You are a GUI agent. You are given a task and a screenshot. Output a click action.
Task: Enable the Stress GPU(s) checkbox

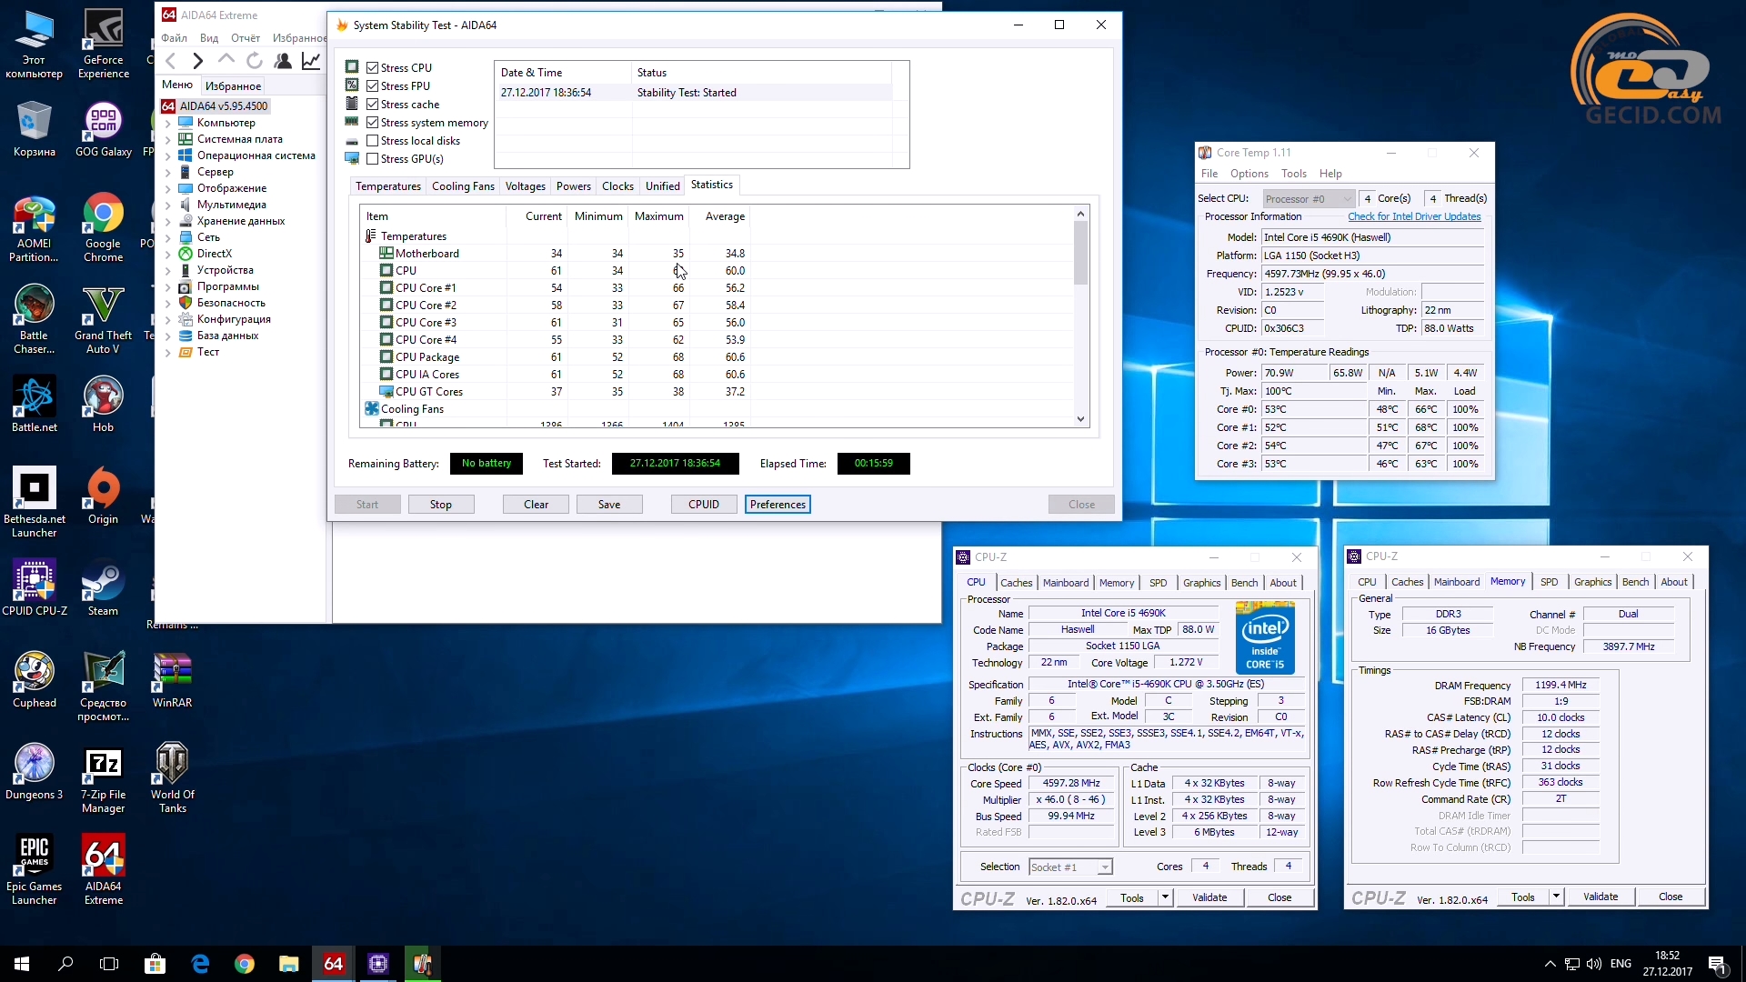[372, 159]
